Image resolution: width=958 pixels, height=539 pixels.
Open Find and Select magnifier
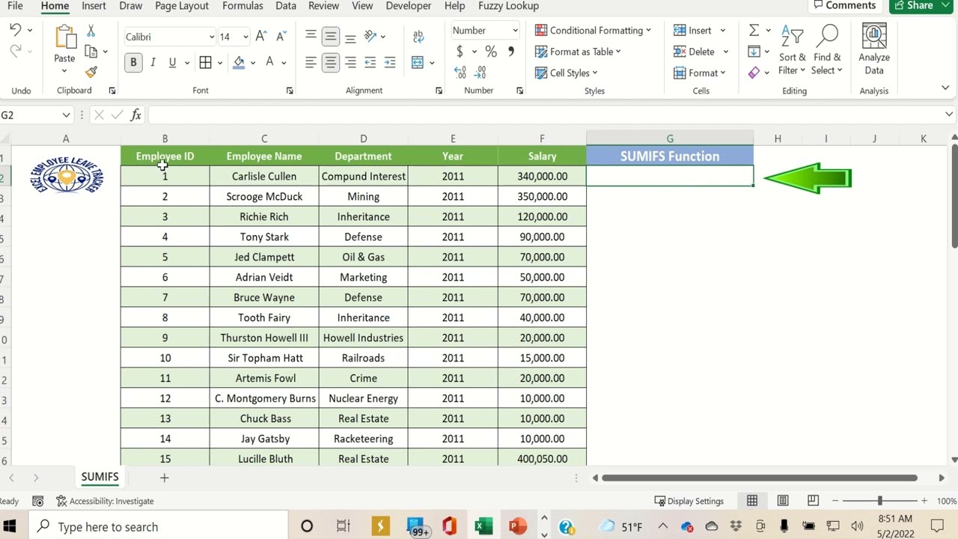pos(827,49)
